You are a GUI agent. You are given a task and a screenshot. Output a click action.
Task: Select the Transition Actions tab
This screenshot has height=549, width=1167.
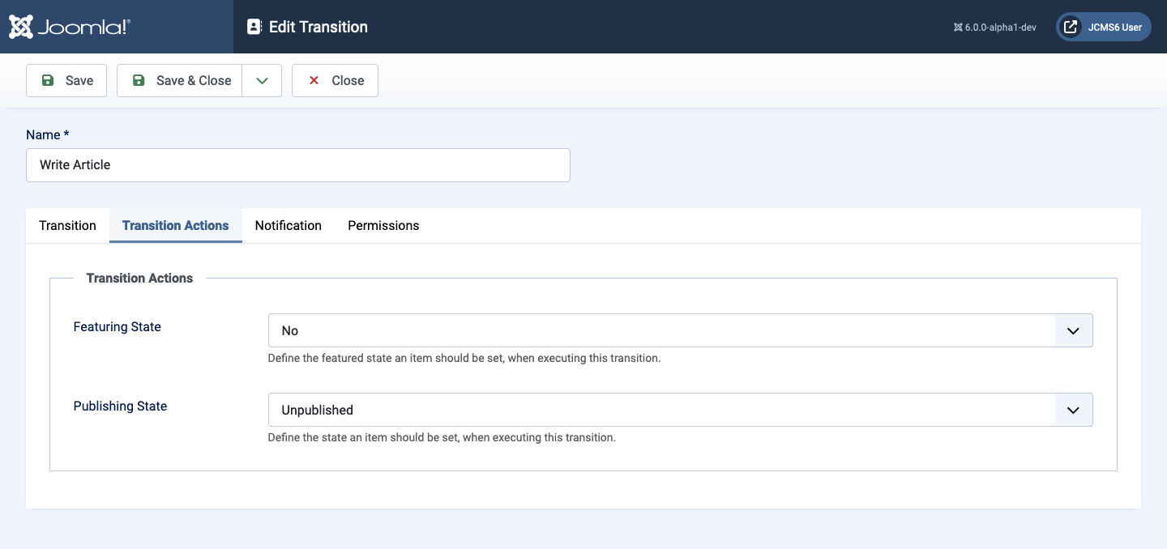[175, 225]
